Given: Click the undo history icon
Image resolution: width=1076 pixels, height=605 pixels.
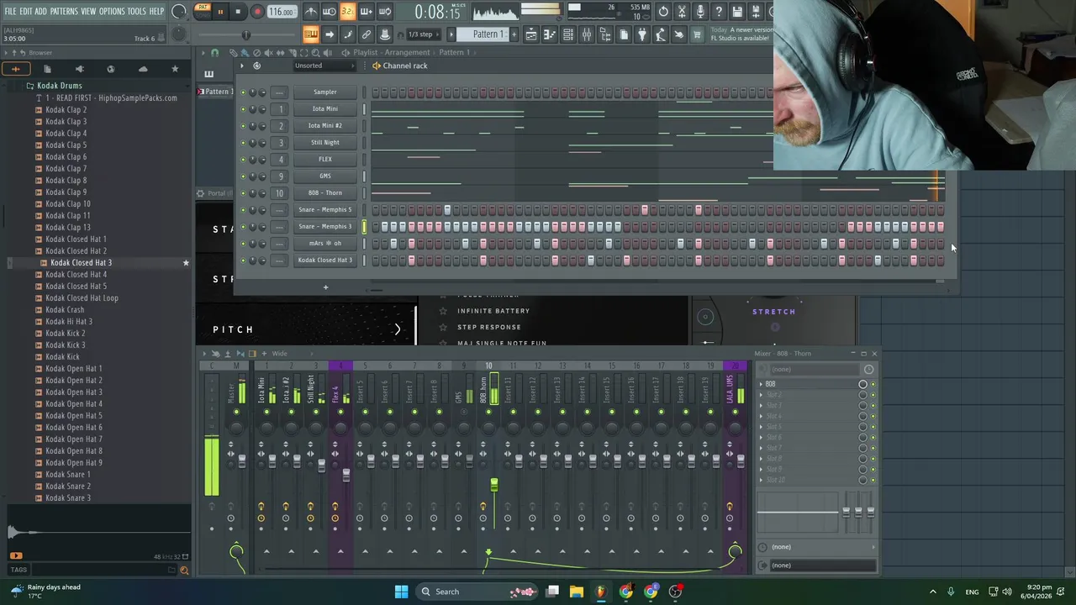Looking at the screenshot, I should click(x=663, y=12).
